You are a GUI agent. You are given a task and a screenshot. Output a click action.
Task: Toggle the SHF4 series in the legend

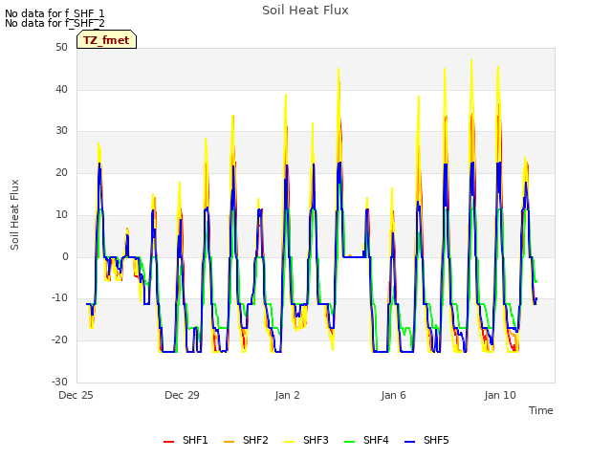366,440
